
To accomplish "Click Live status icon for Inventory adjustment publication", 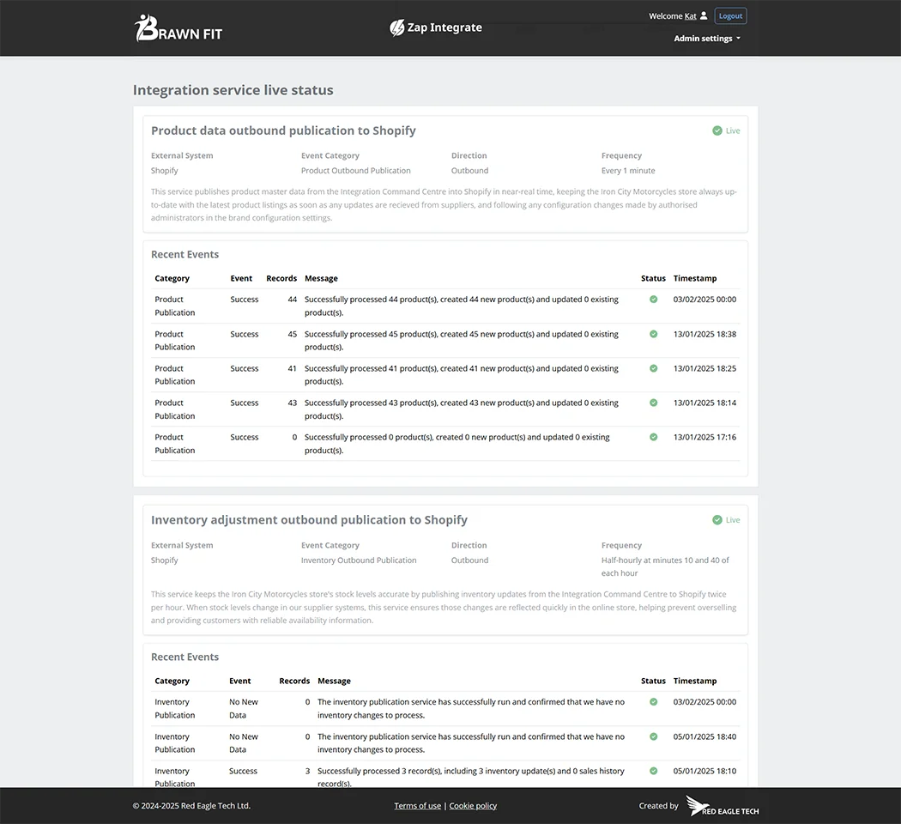I will [x=717, y=520].
